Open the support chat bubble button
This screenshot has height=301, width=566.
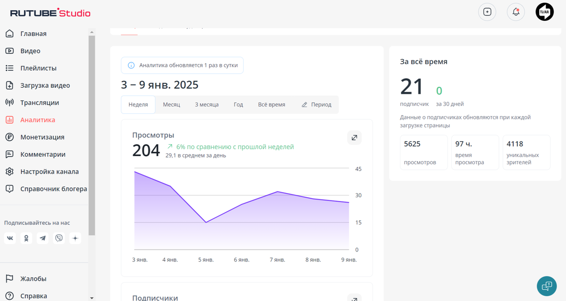547,286
